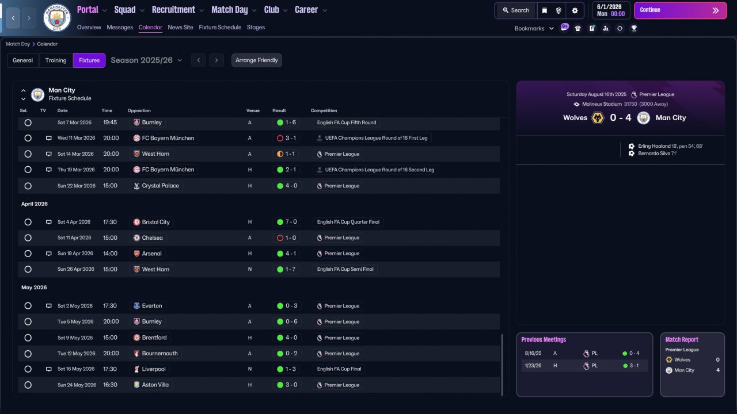Open the Match Report panel
The image size is (737, 414).
(x=692, y=365)
